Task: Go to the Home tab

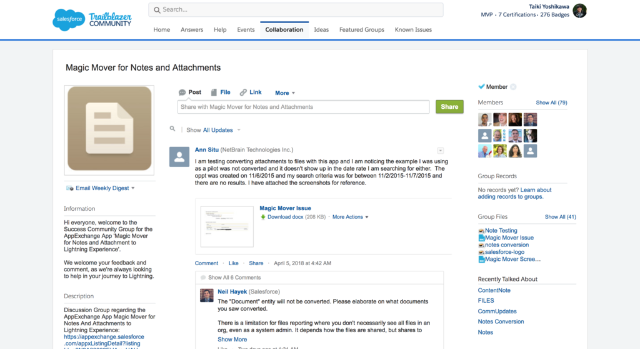Action: pos(162,30)
